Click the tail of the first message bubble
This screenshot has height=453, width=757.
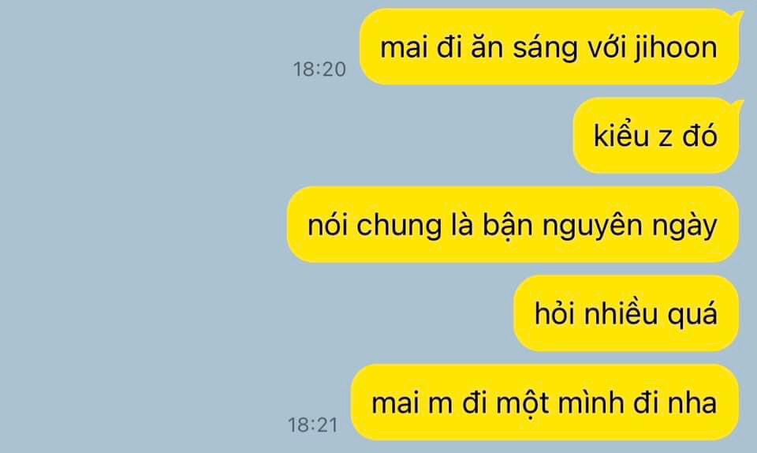coord(736,16)
